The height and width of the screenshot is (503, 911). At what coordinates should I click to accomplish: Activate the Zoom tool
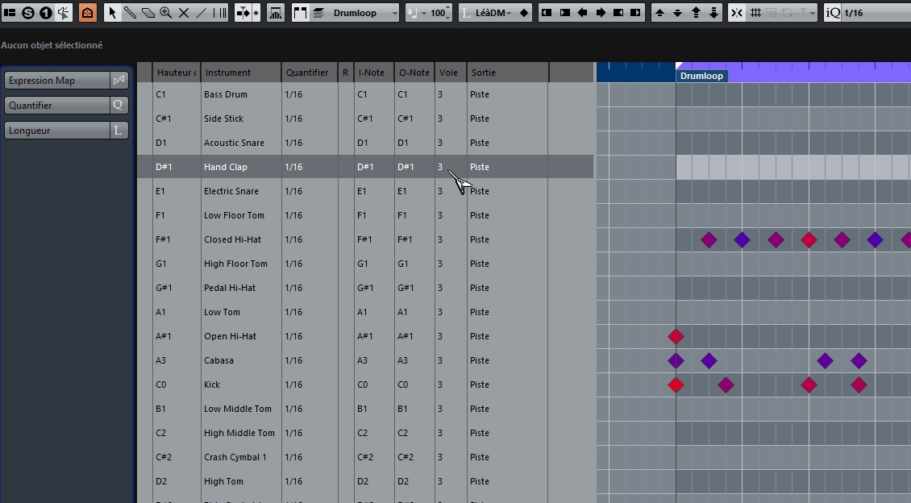[167, 12]
